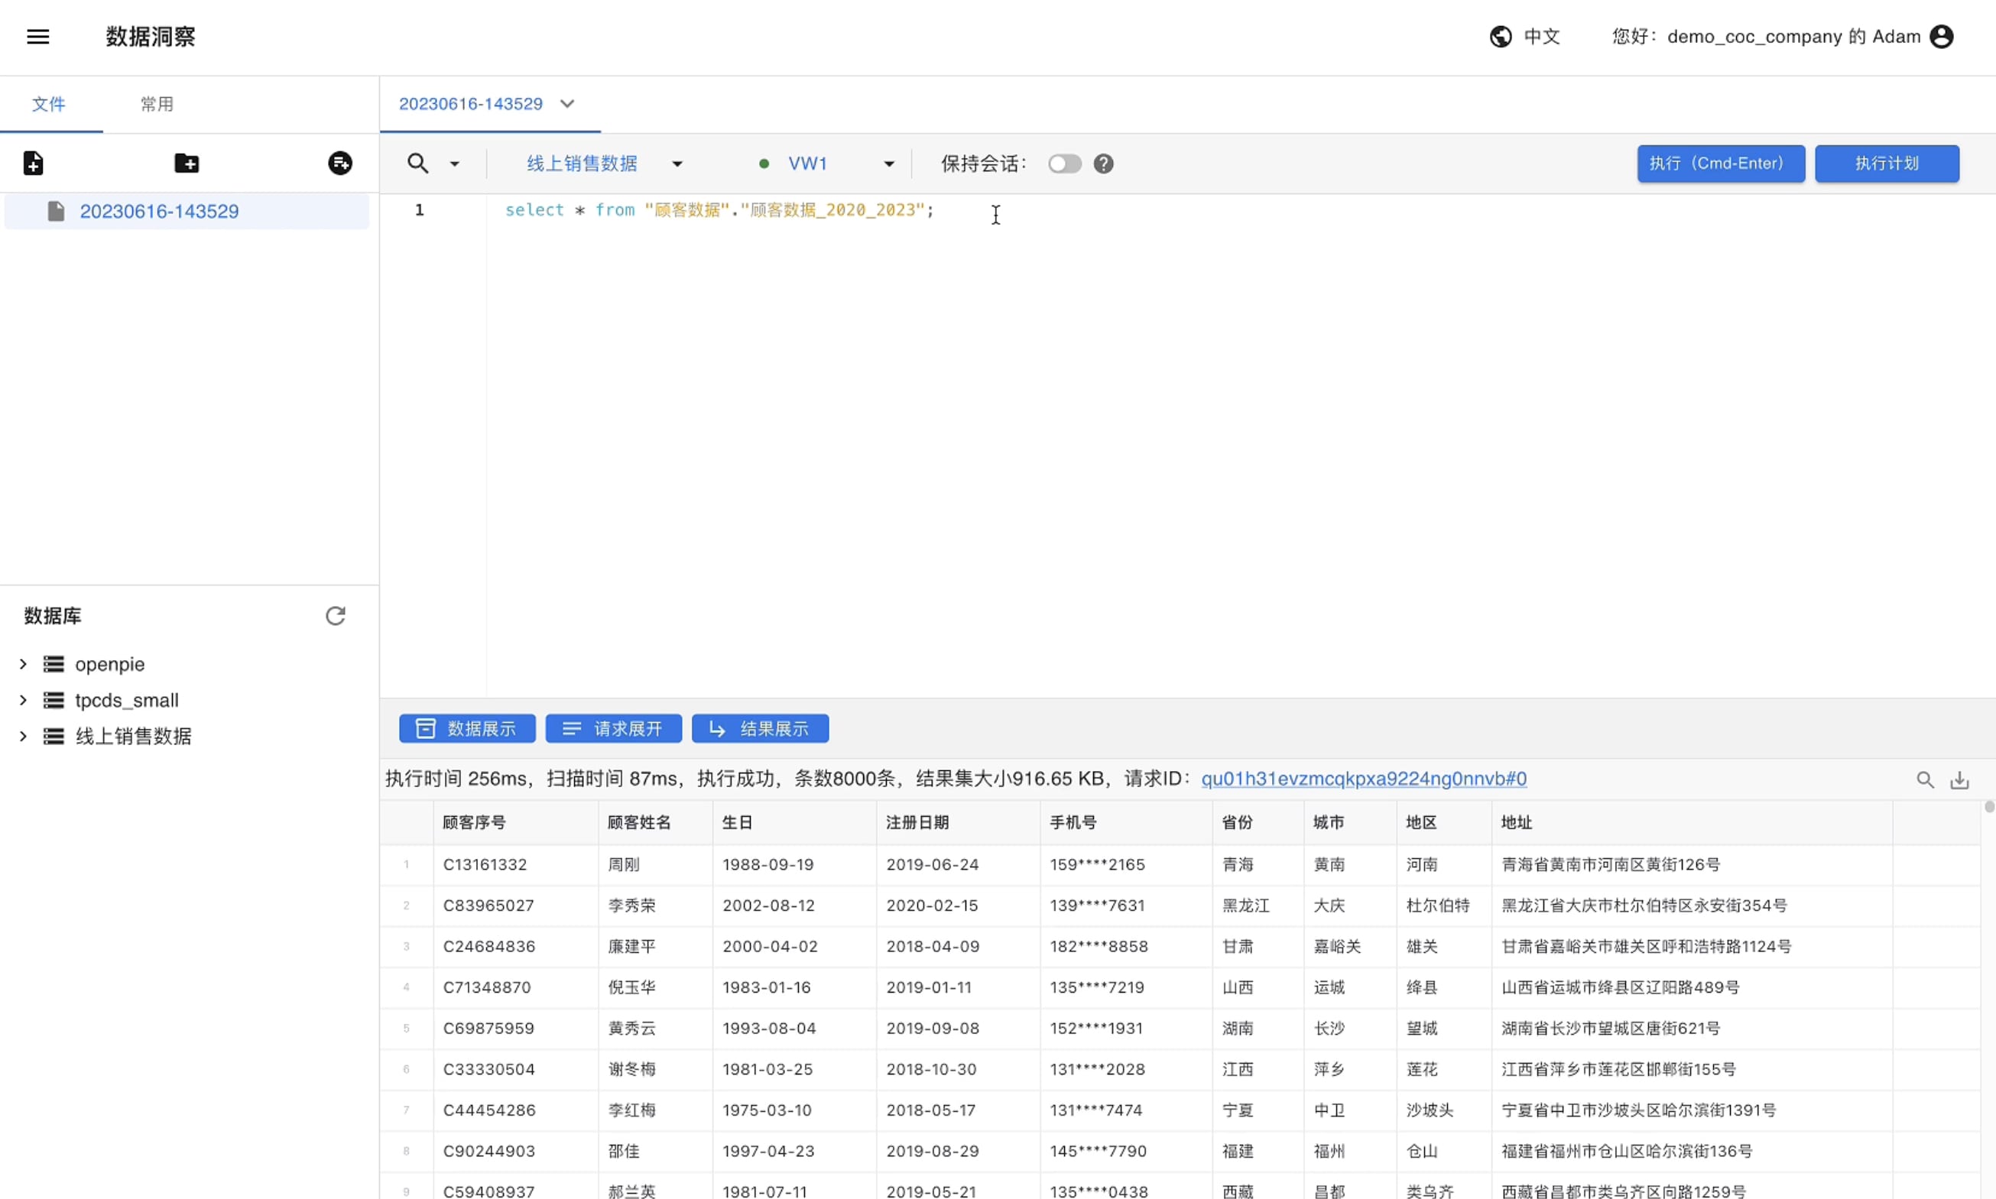Download the query results
The image size is (1996, 1199).
click(1959, 779)
